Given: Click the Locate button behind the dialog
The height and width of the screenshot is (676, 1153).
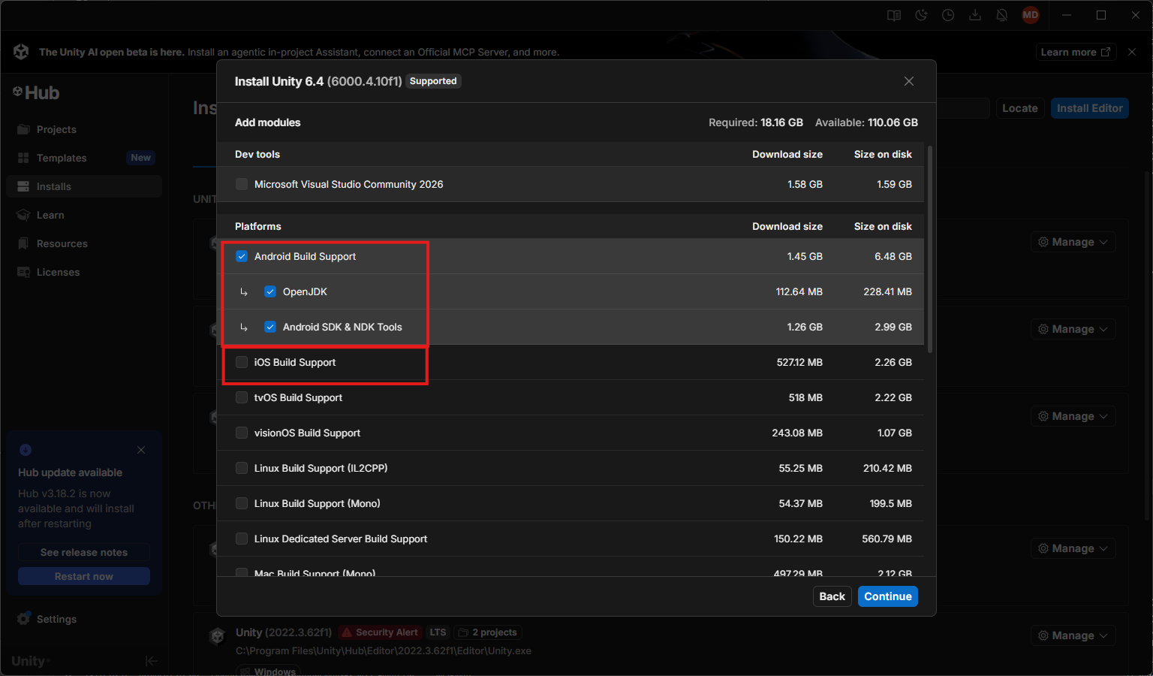Looking at the screenshot, I should [1020, 108].
